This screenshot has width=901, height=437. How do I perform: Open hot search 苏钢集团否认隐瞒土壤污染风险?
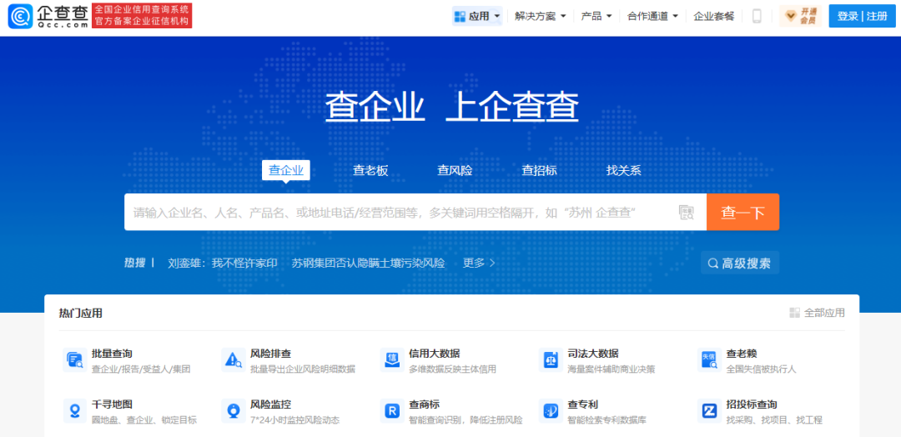click(369, 263)
